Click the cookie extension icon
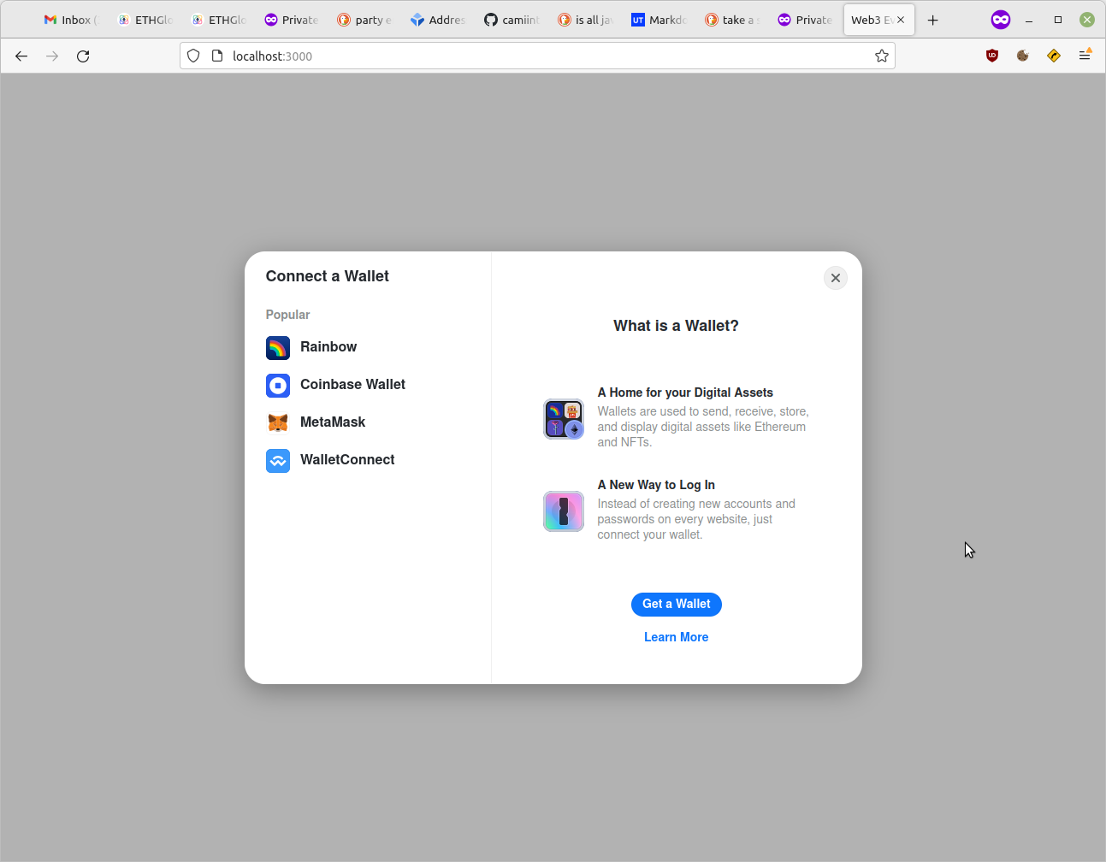 (1023, 56)
